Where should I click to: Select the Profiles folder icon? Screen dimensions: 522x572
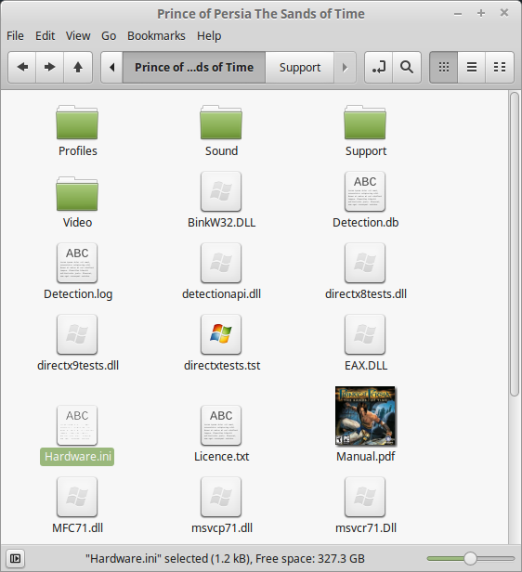tap(77, 123)
